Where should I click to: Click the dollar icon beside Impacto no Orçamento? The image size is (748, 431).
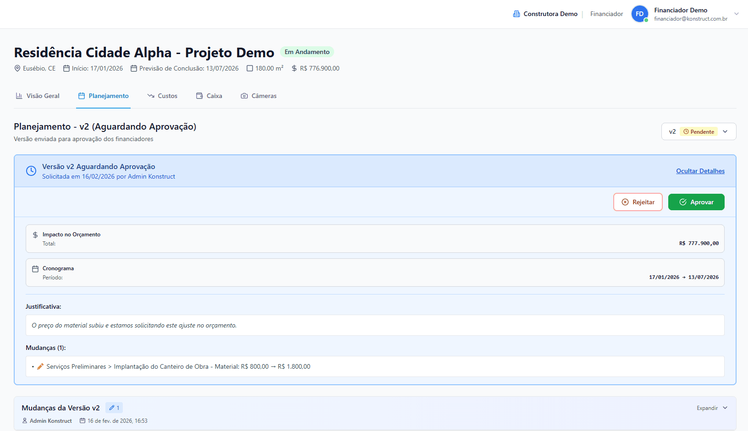click(35, 235)
